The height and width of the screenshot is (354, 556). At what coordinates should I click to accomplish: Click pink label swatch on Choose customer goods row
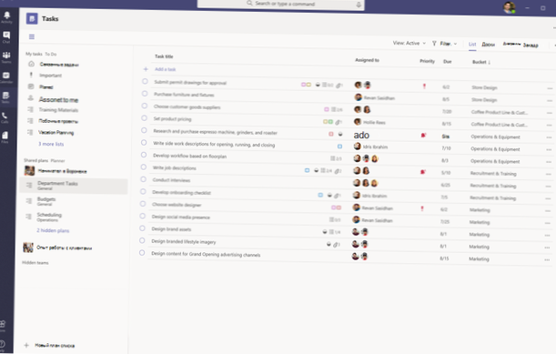coord(327,109)
